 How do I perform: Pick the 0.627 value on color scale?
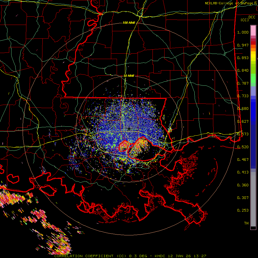[x=243, y=122]
